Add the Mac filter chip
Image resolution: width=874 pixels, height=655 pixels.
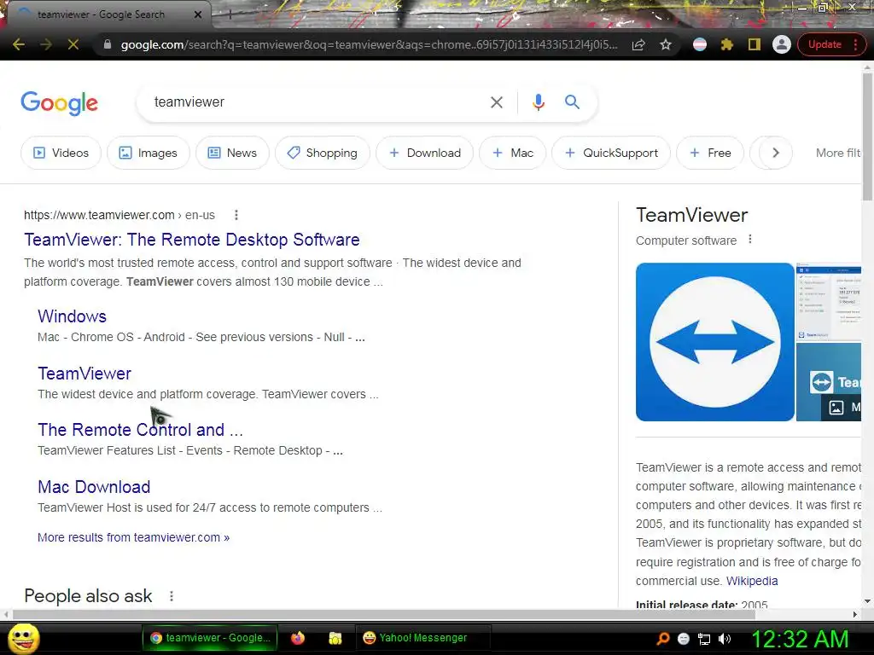(x=513, y=153)
